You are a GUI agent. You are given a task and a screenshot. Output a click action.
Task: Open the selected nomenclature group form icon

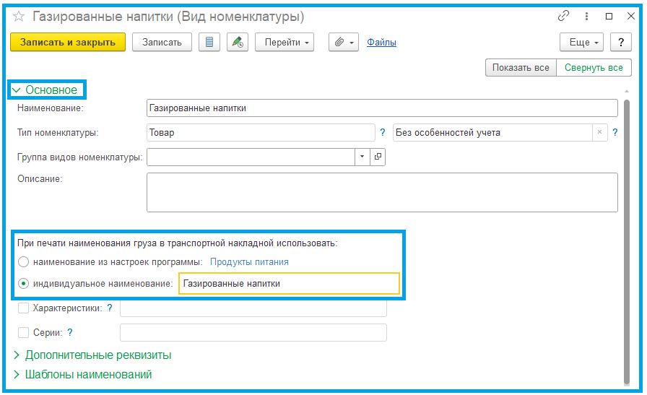378,157
